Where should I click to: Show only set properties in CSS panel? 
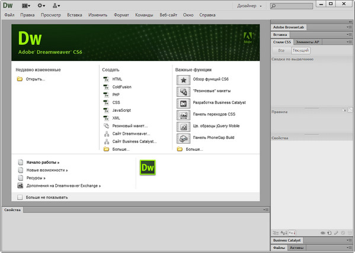[x=292, y=233]
